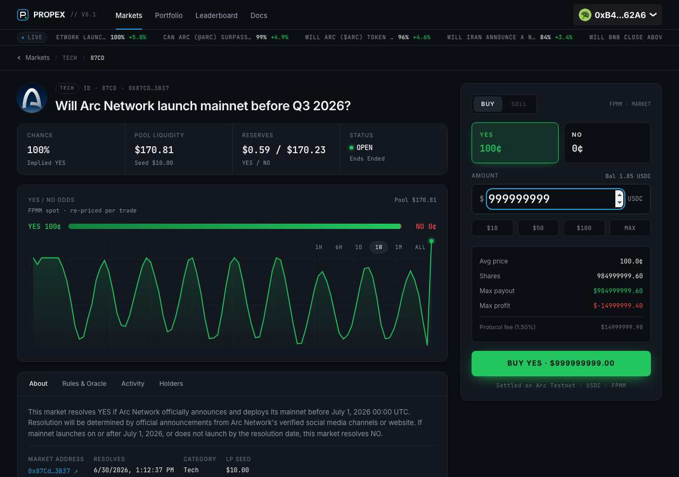679x477 pixels.
Task: Open the market address external link arrow
Action: coord(76,471)
